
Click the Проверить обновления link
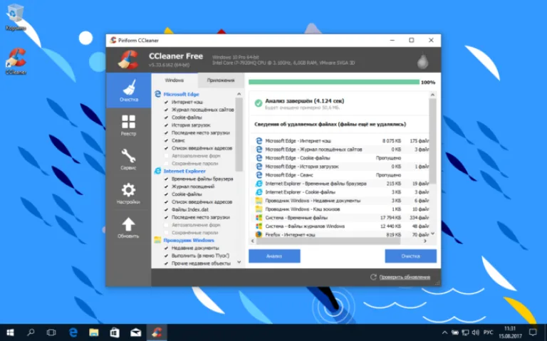tap(405, 277)
